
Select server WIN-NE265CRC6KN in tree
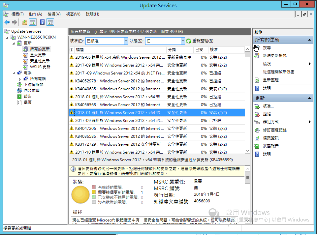point(36,37)
